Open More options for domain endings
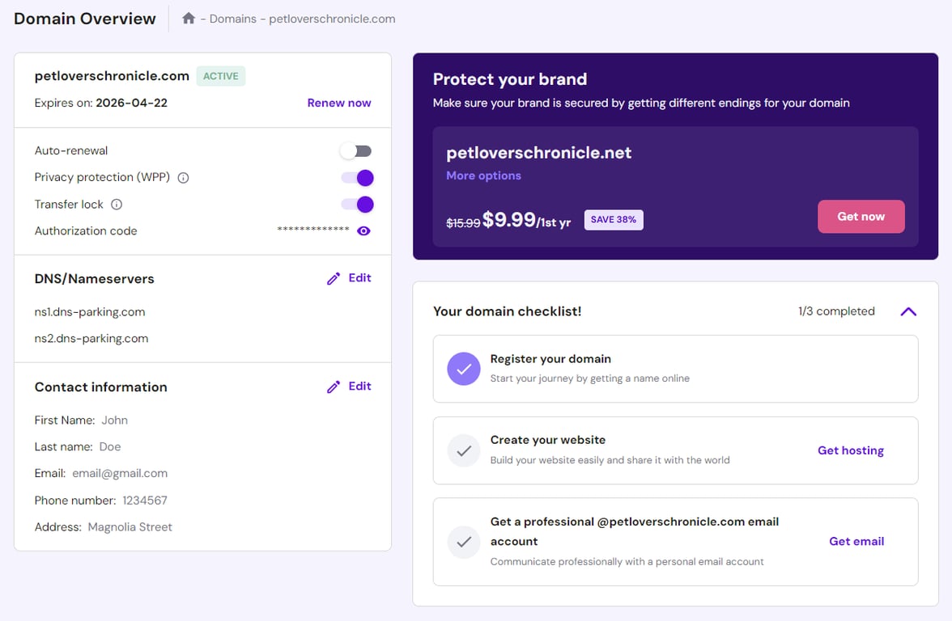The width and height of the screenshot is (952, 621). pyautogui.click(x=483, y=175)
